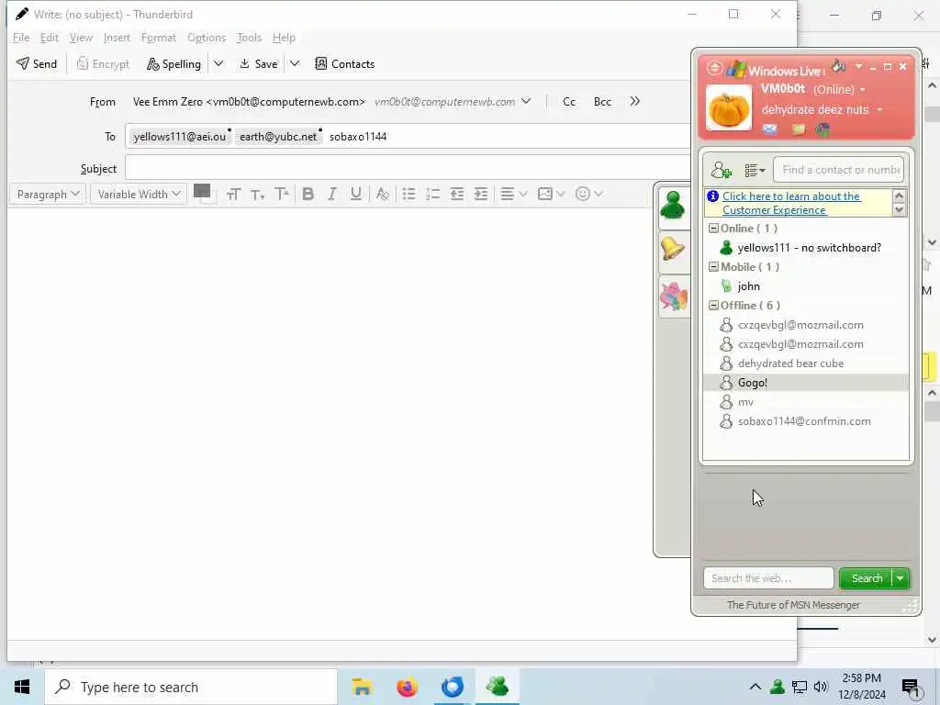
Task: Open the insert image dropdown
Action: click(551, 195)
